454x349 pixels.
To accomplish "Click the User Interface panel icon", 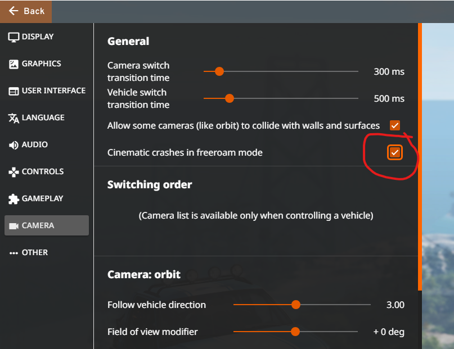I will point(14,91).
